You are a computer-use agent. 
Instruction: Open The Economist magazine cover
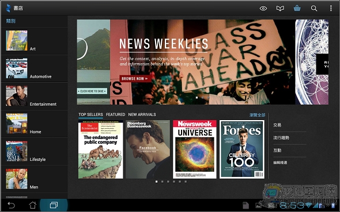pyautogui.click(x=101, y=149)
